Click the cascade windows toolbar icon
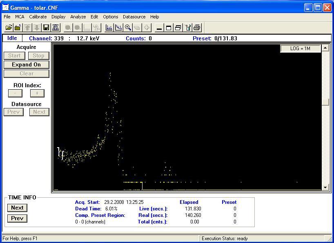Image resolution: width=334 pixels, height=243 pixels. [178, 28]
